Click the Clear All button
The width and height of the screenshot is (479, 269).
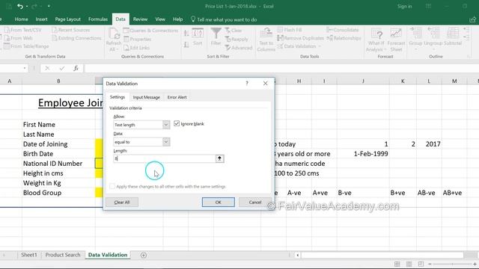coord(122,202)
